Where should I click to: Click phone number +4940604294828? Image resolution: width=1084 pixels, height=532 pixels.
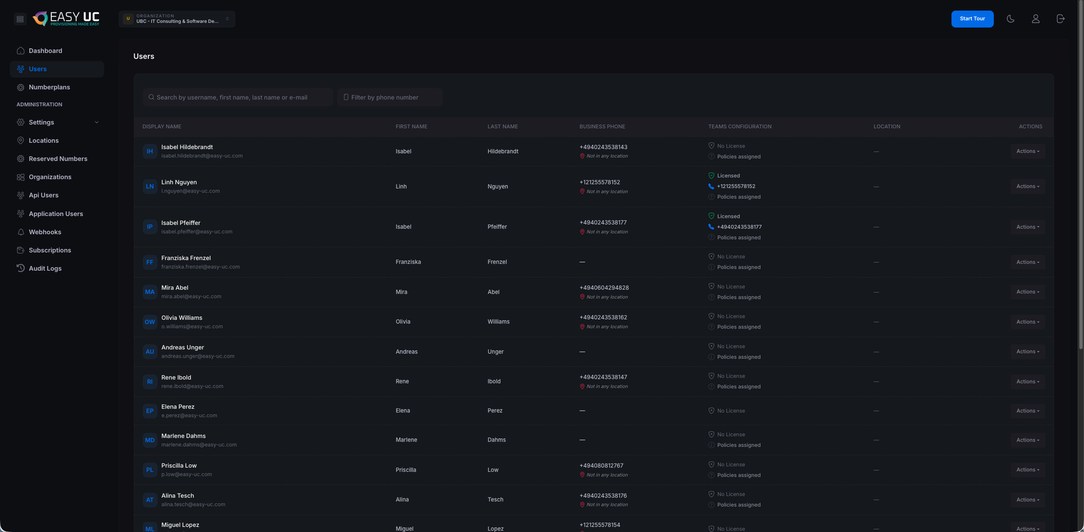tap(604, 288)
